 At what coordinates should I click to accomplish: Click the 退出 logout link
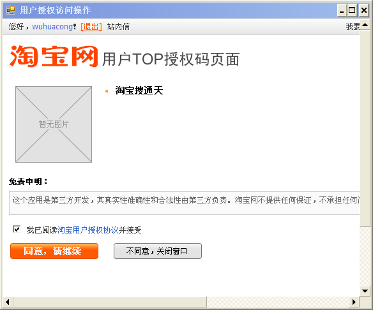[x=91, y=26]
